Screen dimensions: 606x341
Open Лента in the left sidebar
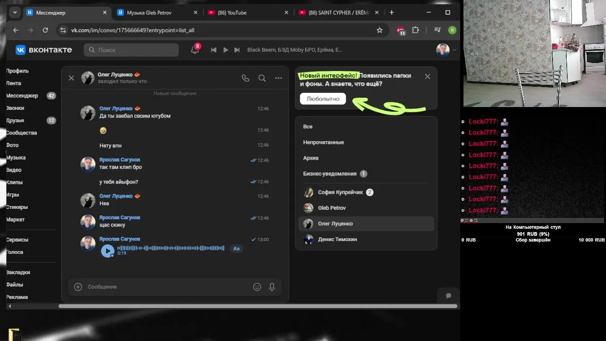(x=14, y=83)
